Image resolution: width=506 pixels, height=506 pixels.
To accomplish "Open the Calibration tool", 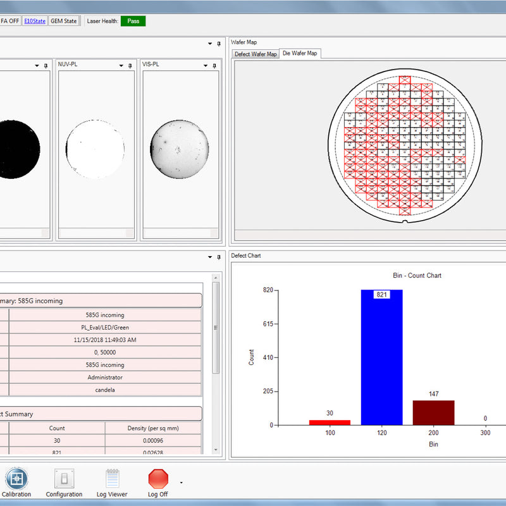I will click(16, 479).
